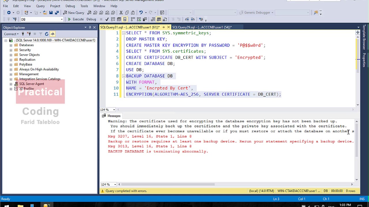Image resolution: width=369 pixels, height=207 pixels.
Task: Toggle Results to Text icon
Action: [x=153, y=19]
